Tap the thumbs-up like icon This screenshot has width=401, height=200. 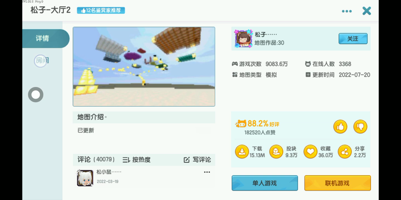tap(340, 127)
